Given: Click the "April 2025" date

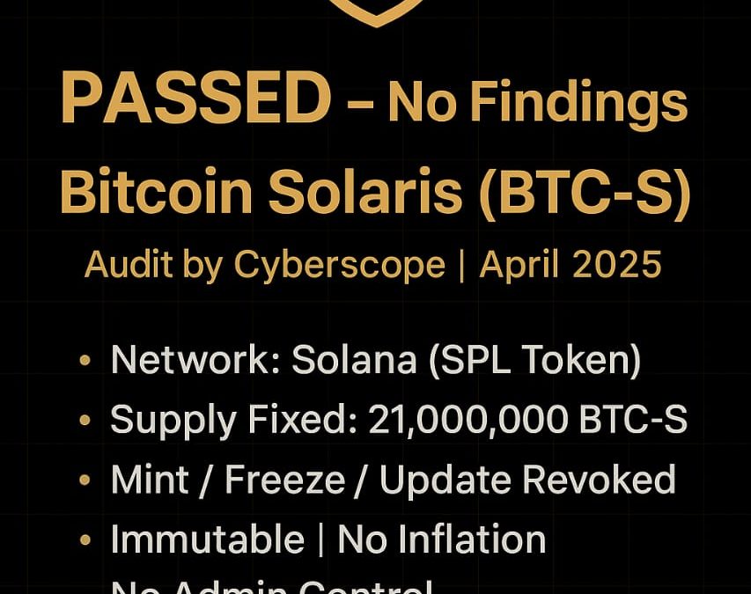Looking at the screenshot, I should pyautogui.click(x=570, y=263).
